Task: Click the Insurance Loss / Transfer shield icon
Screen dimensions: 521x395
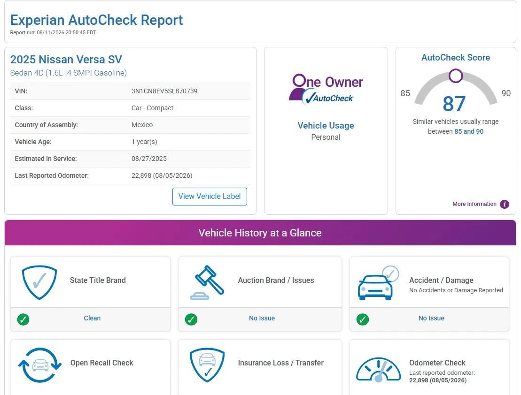Action: point(207,365)
